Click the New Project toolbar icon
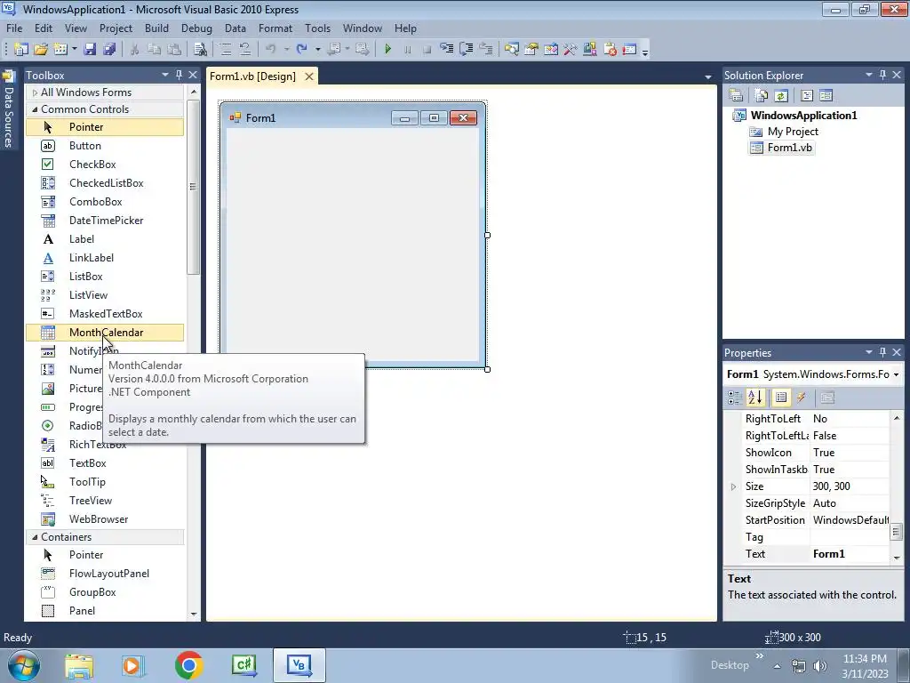This screenshot has width=910, height=683. coord(21,50)
